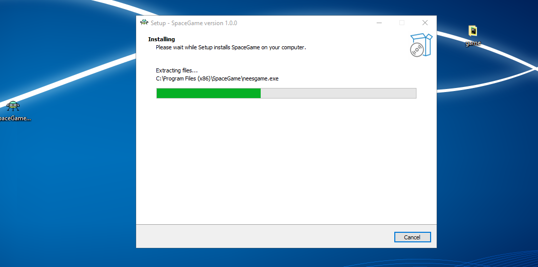Image resolution: width=538 pixels, height=267 pixels.
Task: Select the "game" zip file desktop icon
Action: [x=473, y=31]
